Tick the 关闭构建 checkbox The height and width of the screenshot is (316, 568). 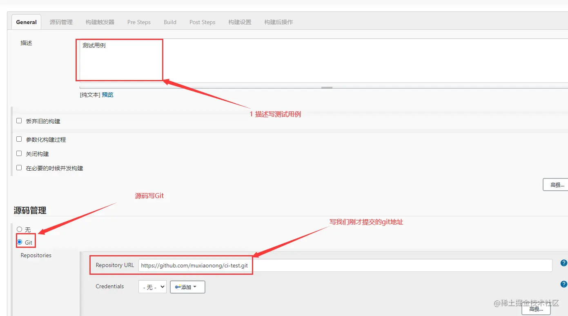[19, 154]
